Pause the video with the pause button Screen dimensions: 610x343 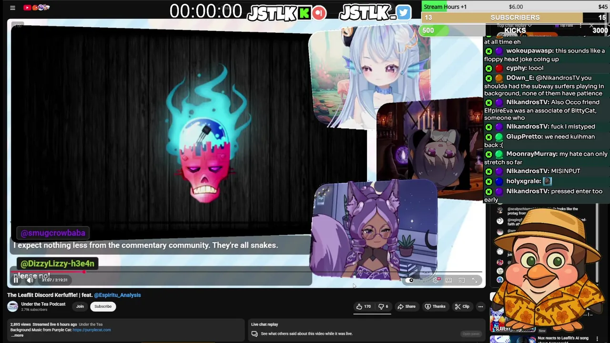pyautogui.click(x=16, y=280)
